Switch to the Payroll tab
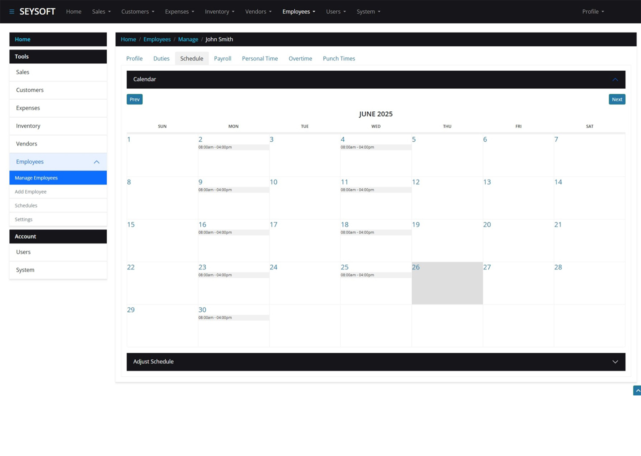 223,58
